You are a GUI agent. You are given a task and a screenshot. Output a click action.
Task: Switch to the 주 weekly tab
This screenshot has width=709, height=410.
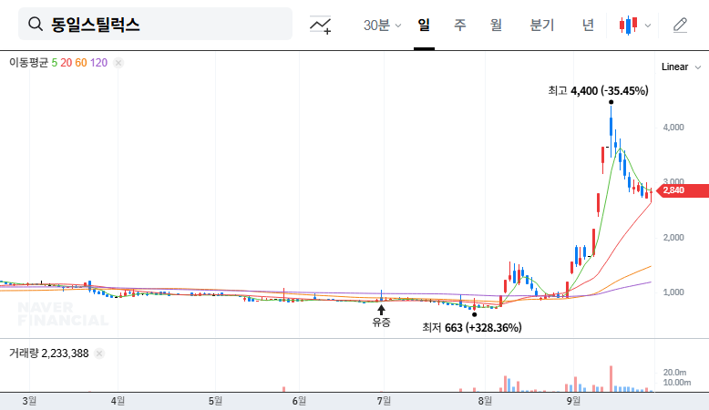(459, 25)
